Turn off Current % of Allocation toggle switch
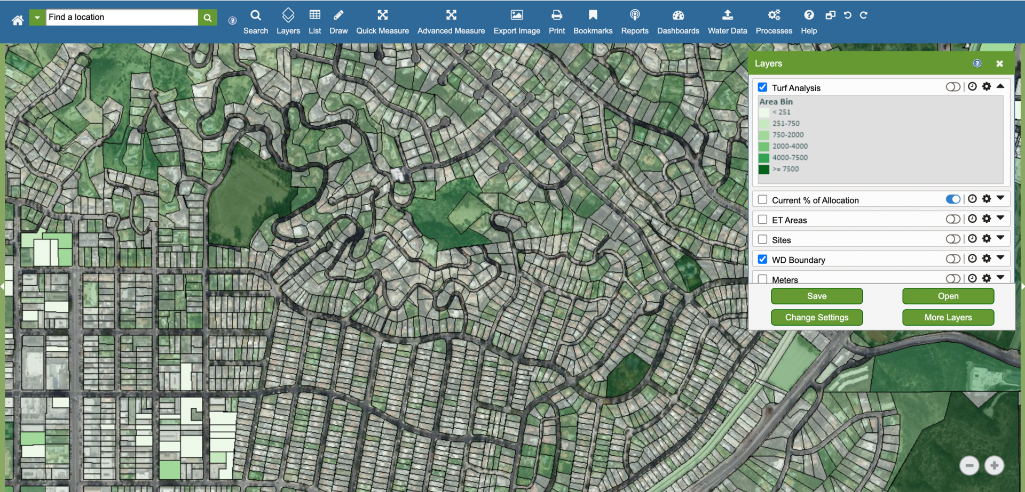The image size is (1025, 492). pos(952,199)
